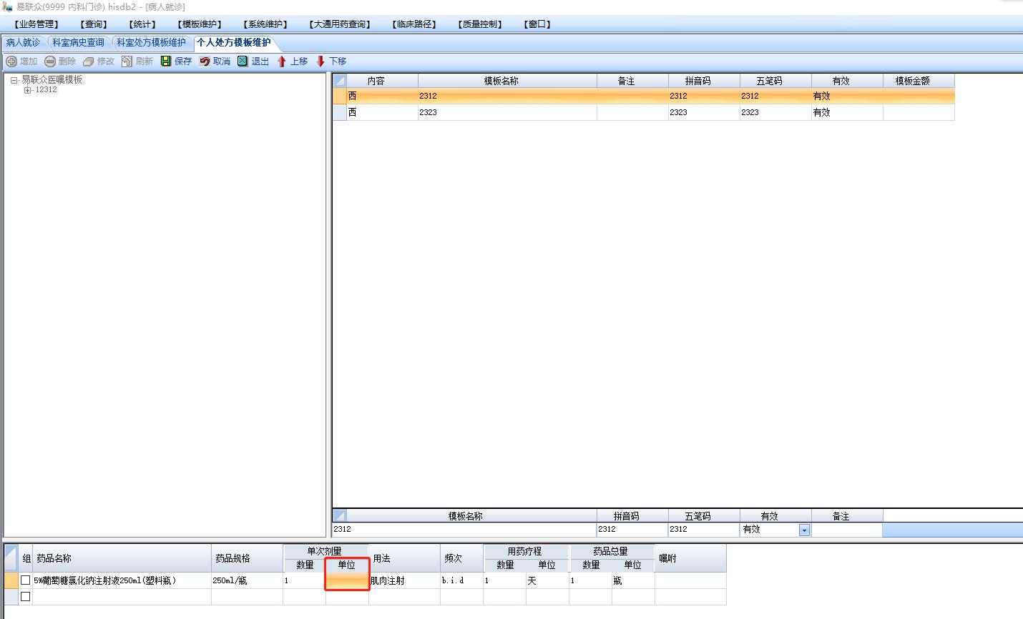
Task: Click the b.i.d frequency cell
Action: tap(461, 580)
